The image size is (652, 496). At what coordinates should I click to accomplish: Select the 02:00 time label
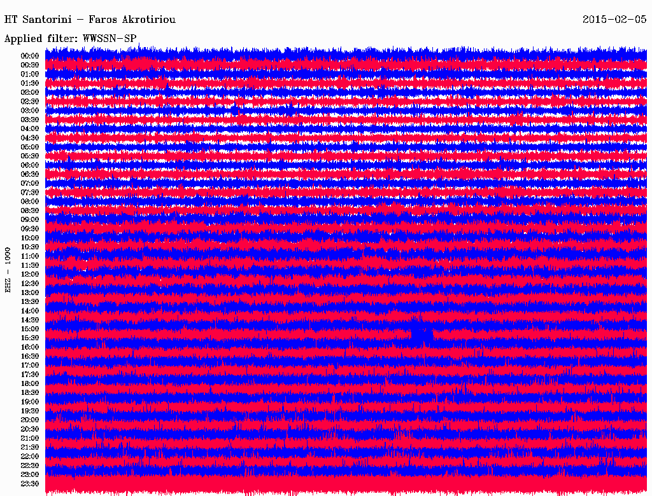click(x=29, y=93)
